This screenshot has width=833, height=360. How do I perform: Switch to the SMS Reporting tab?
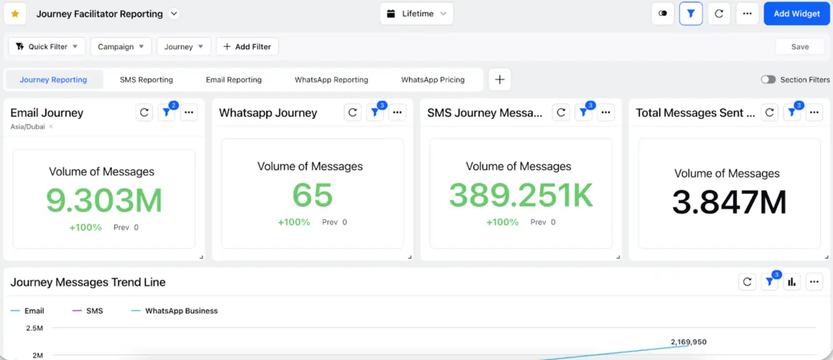(x=146, y=80)
